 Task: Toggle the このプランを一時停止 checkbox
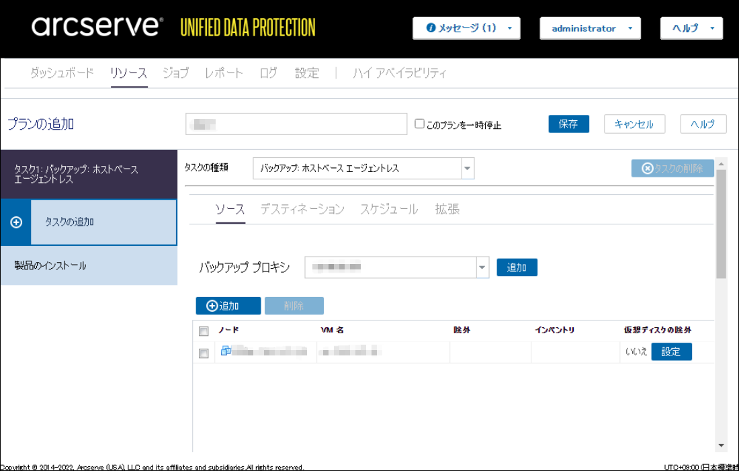coord(420,124)
